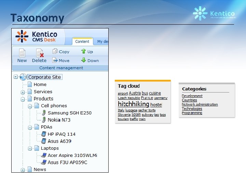The image size is (246, 185).
Task: Click the Corporate Site globe icon
Action: point(23,77)
